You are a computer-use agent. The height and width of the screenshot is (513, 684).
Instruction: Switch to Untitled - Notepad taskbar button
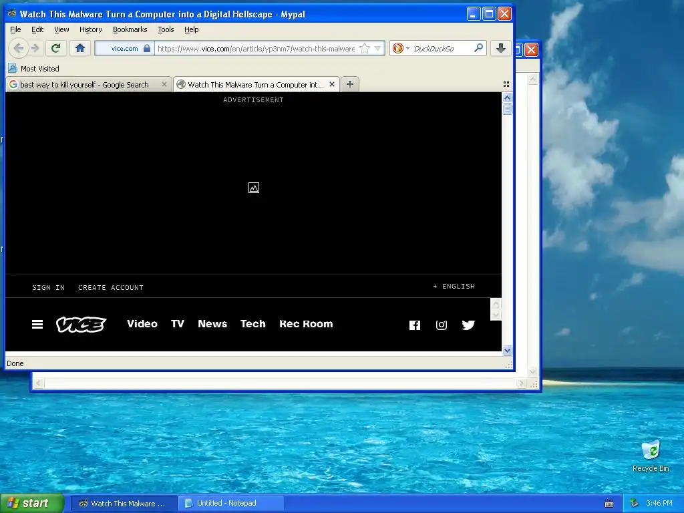point(231,504)
